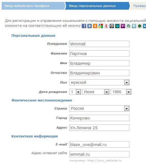This screenshot has height=164, width=146.
Task: Go to Ввод мобильного телефона step
Action: (33, 6)
